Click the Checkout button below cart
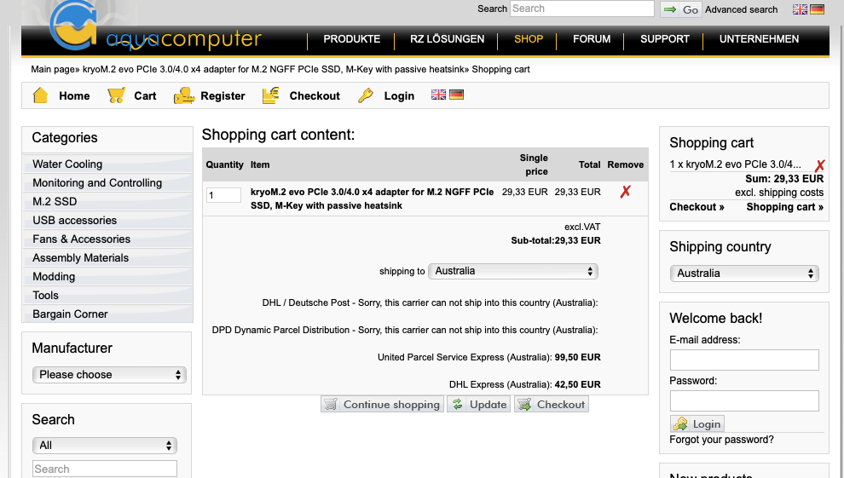844x478 pixels. [552, 405]
